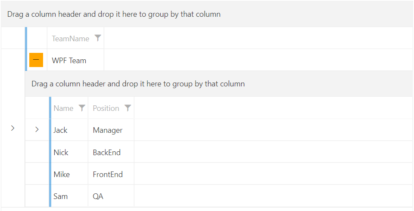The width and height of the screenshot is (414, 211).
Task: Collapse the WPF Team row
Action: click(36, 60)
